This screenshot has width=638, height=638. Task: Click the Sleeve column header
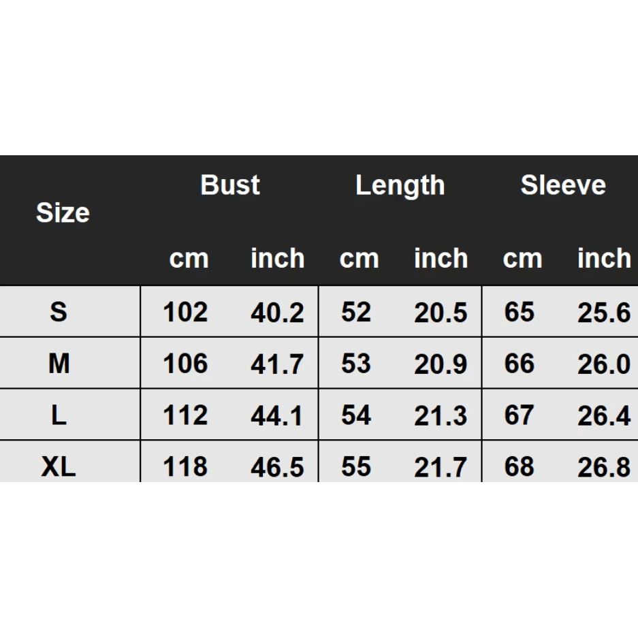coord(563,185)
